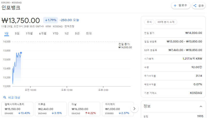Click the share icon next to 공유
This screenshot has height=118, width=207.
(195, 5)
